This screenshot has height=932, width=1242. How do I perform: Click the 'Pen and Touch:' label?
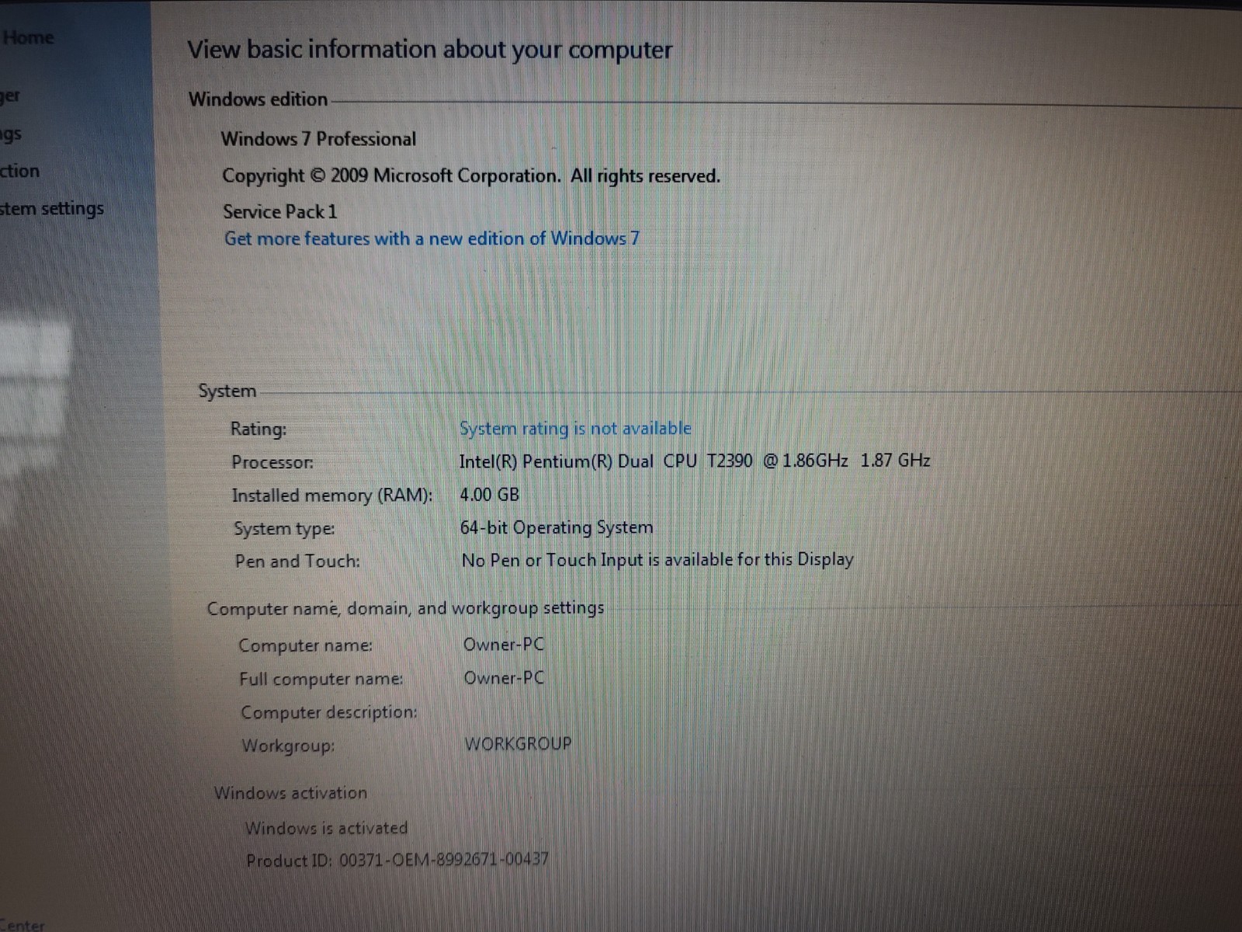pos(297,562)
